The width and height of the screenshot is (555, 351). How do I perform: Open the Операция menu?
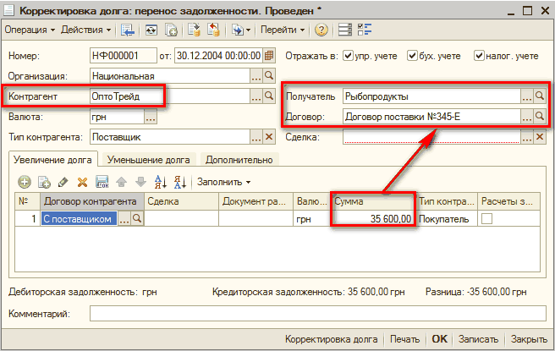30,30
